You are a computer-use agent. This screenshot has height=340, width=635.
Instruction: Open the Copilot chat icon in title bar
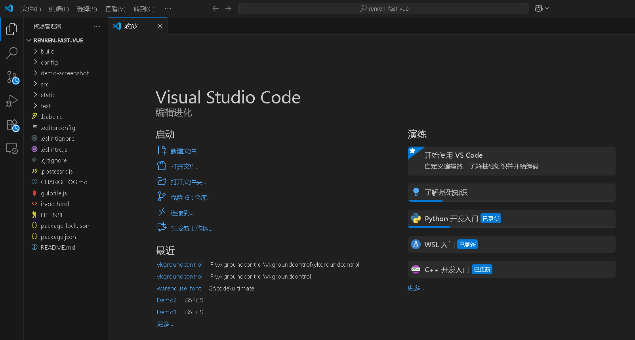538,8
